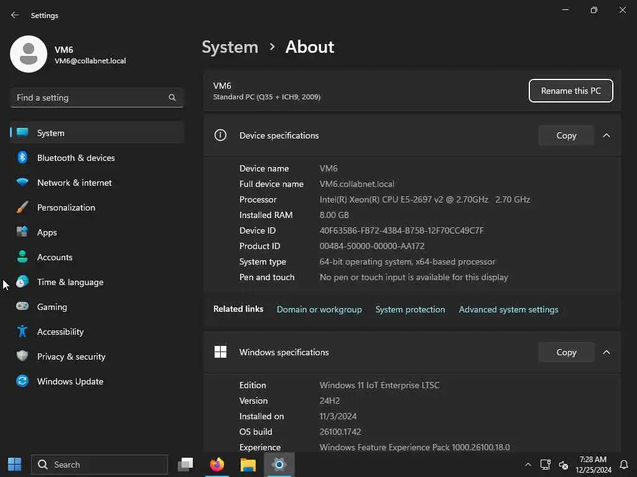The width and height of the screenshot is (637, 477).
Task: Click the Full device name VM6.collabnet.local
Action: coord(356,184)
